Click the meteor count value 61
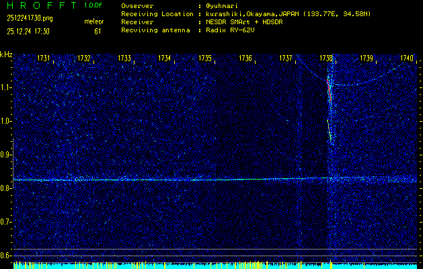 click(x=98, y=32)
